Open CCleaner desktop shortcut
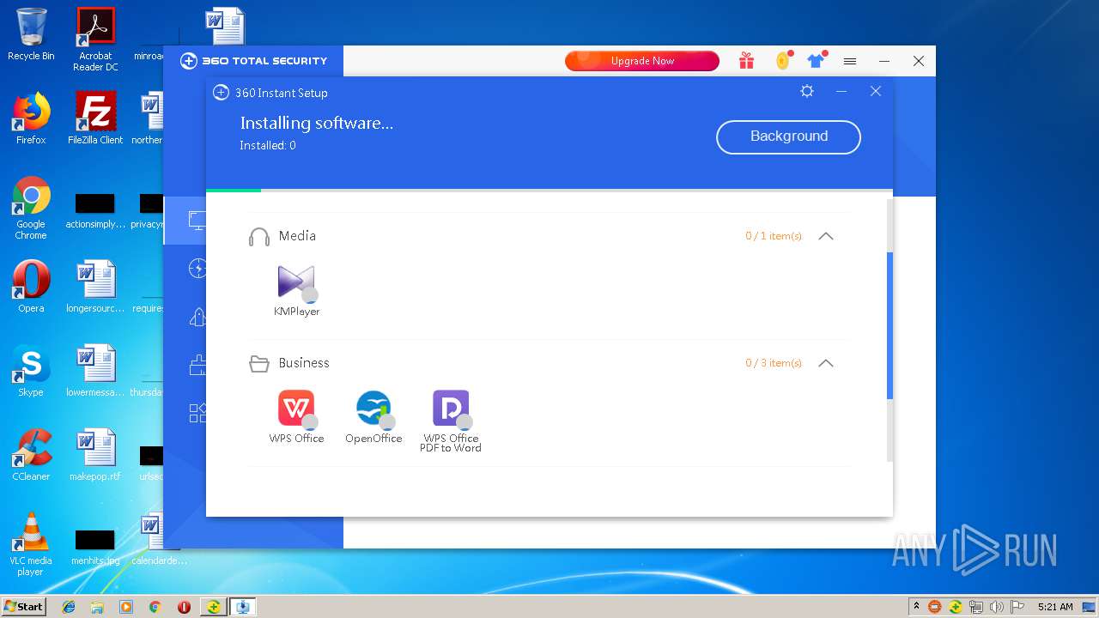Viewport: 1099px width, 618px height. tap(31, 455)
